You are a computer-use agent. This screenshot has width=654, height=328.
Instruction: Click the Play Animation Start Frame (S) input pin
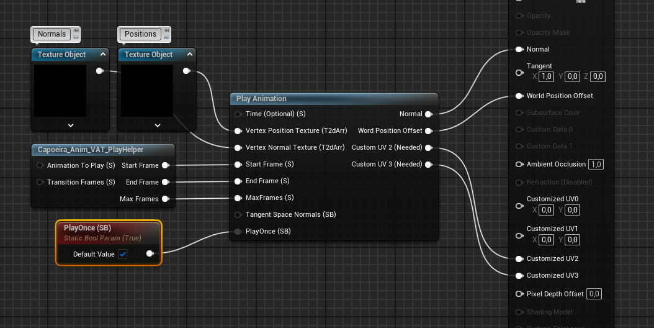(238, 164)
